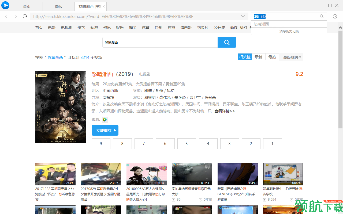
Task: Open video thumbnail with duration 23:25
Action: pos(101,174)
